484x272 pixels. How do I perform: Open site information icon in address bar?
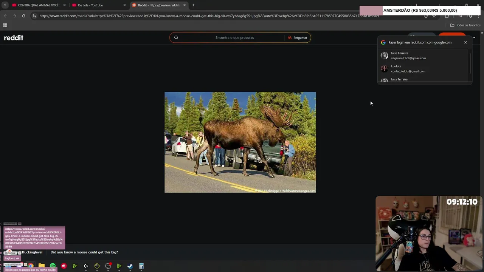[34, 16]
